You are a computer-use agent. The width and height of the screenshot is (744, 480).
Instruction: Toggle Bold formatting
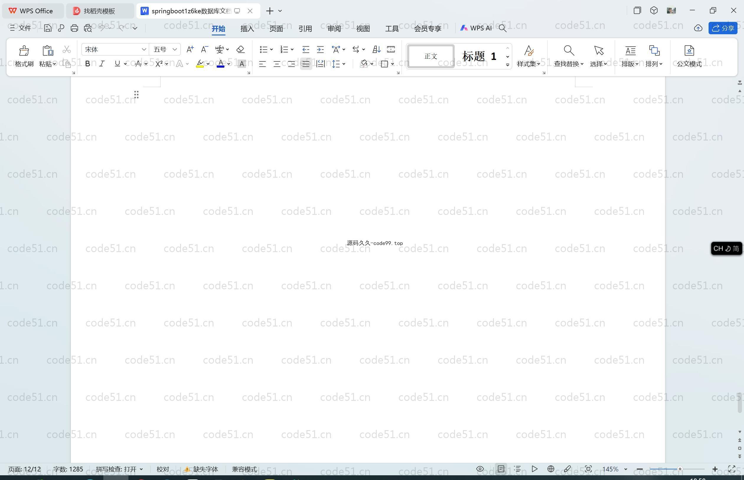pos(88,64)
